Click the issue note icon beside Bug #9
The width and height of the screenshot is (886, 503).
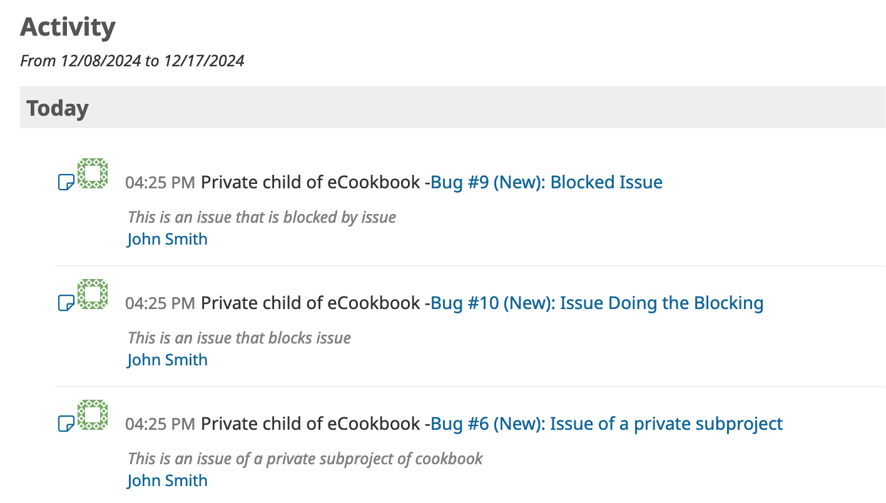pos(66,182)
